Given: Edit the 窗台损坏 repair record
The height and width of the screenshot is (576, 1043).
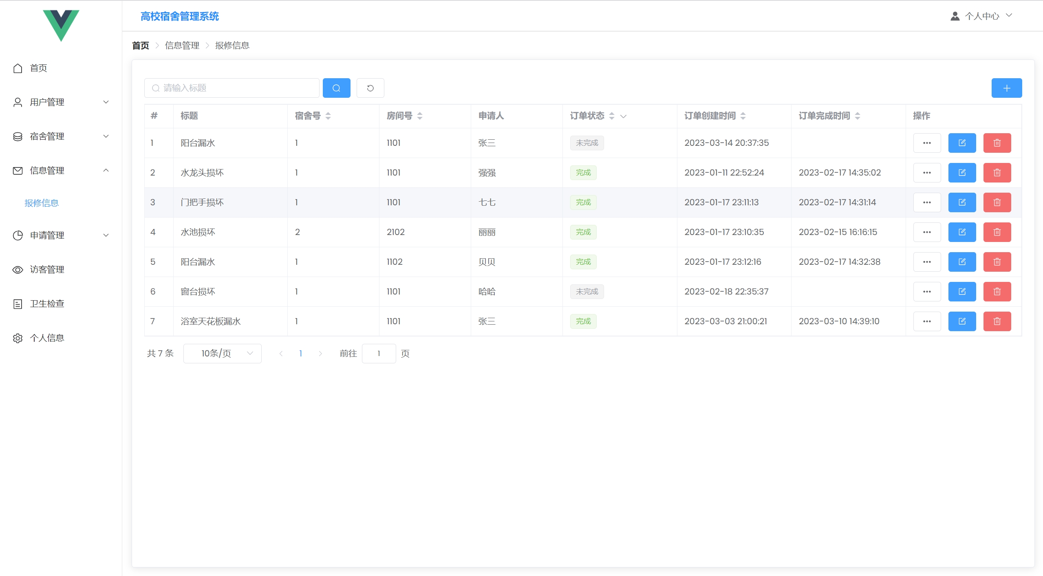Looking at the screenshot, I should 961,292.
